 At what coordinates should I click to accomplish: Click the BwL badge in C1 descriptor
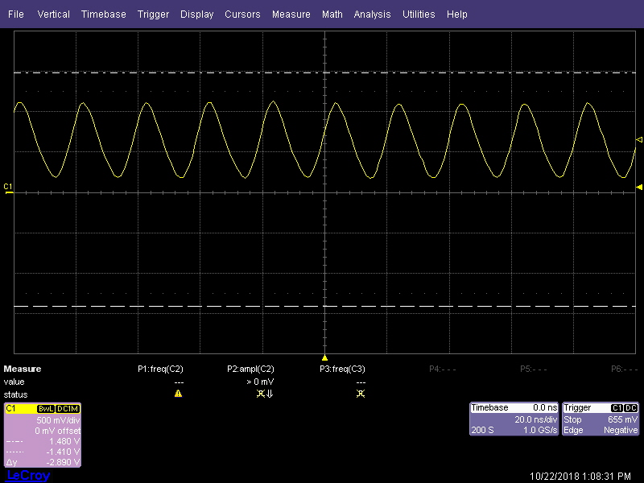(x=46, y=409)
